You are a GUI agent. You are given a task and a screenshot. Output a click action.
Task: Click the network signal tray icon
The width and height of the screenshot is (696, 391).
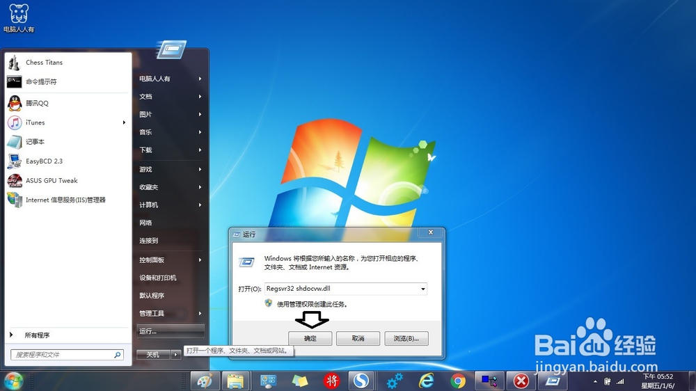(620, 382)
